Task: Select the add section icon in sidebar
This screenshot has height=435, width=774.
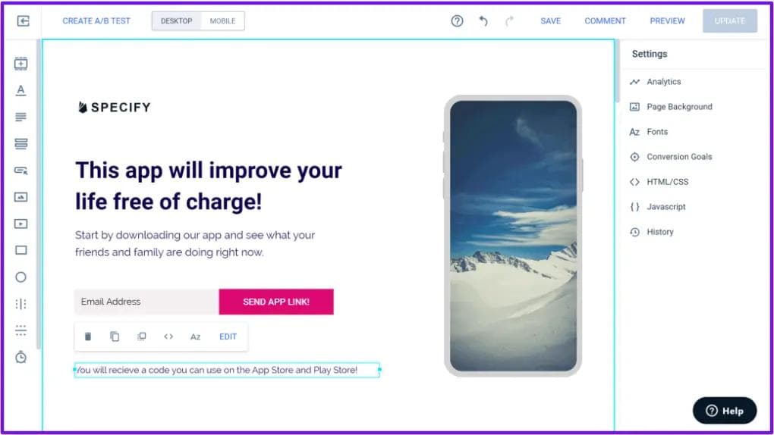Action: (20, 63)
